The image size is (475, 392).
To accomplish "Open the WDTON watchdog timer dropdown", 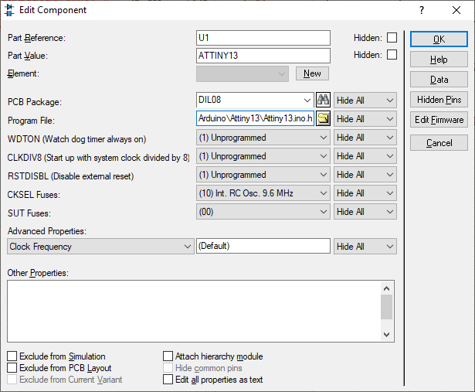I will point(263,138).
